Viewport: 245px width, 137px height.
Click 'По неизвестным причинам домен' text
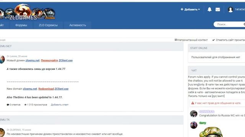(x=65, y=134)
